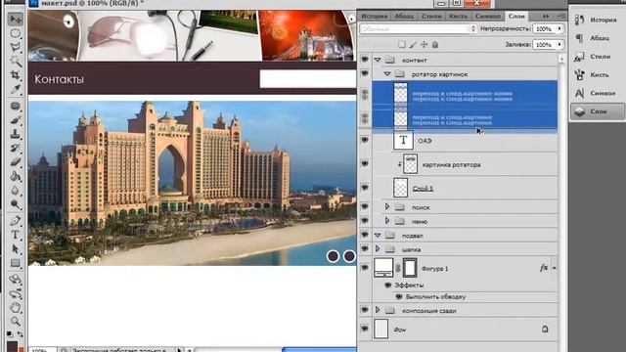The height and width of the screenshot is (352, 626).
Task: Hide the подвал group
Action: click(365, 235)
